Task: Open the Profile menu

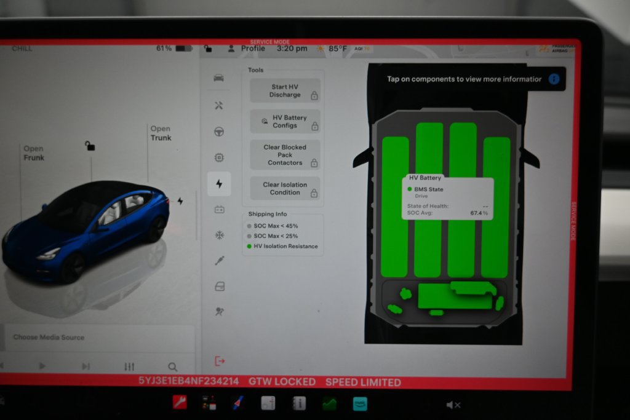Action: click(x=246, y=49)
